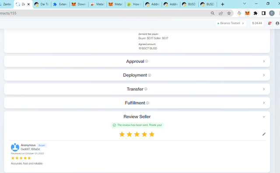Expand the Fulfillment section
Image resolution: width=280 pixels, height=173 pixels.
pyautogui.click(x=137, y=103)
